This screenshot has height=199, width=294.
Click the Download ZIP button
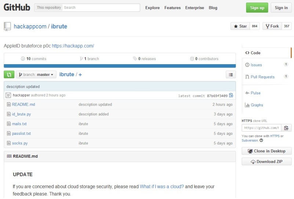266,162
